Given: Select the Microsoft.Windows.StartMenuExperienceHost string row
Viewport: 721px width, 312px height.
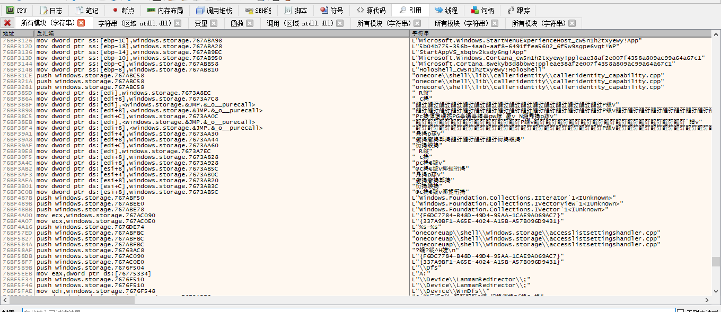Looking at the screenshot, I should pyautogui.click(x=527, y=40).
